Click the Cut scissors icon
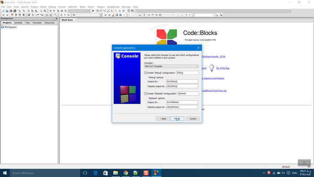 point(29,11)
